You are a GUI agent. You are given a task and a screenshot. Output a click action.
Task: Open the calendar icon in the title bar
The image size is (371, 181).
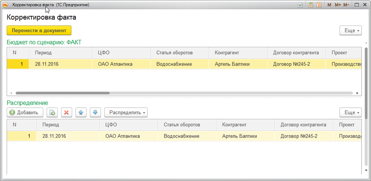pos(319,5)
